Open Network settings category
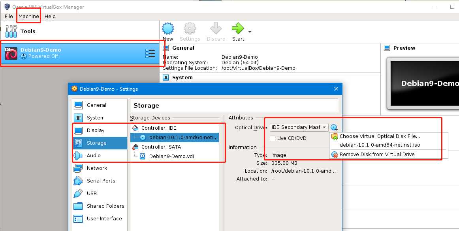 [100, 168]
